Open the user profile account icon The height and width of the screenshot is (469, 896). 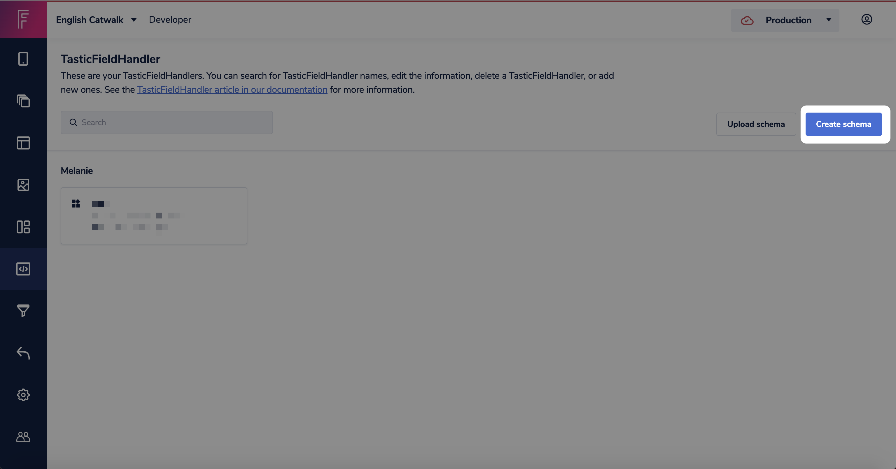(867, 20)
